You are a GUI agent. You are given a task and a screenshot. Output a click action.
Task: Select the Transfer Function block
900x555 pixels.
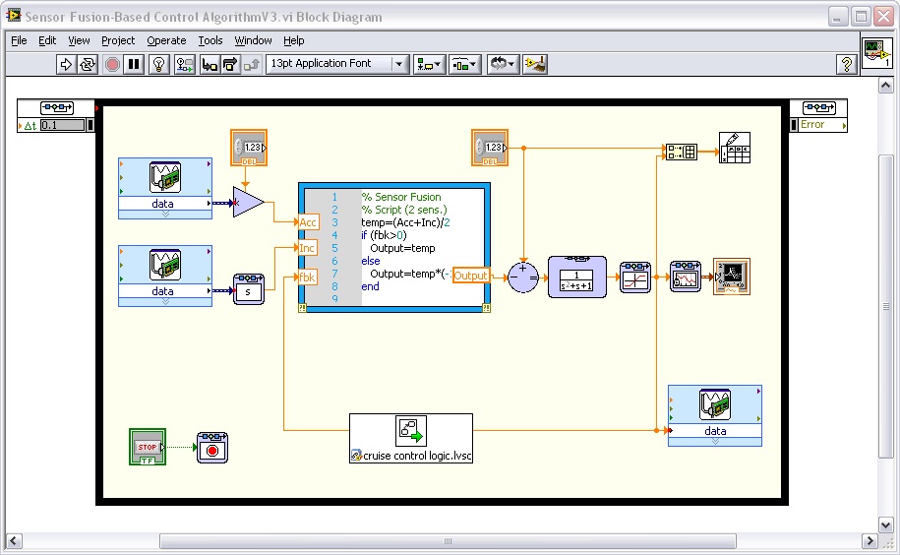coord(576,277)
